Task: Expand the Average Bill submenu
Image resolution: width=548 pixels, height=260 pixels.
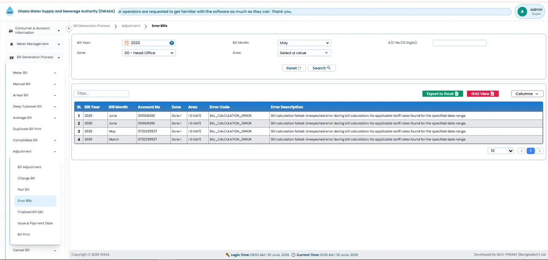Action: [x=35, y=118]
